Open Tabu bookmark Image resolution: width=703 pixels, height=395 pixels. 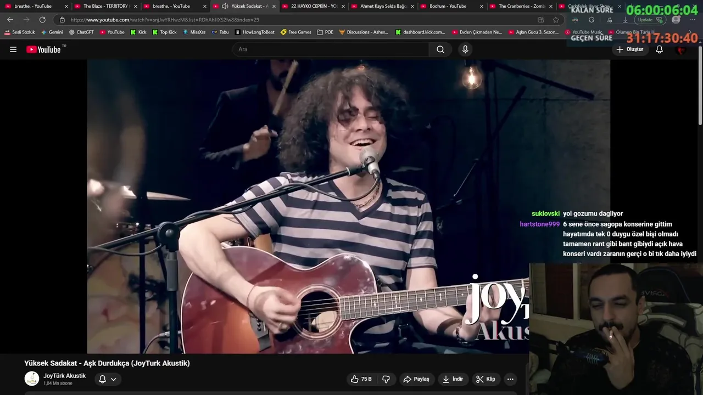(220, 32)
